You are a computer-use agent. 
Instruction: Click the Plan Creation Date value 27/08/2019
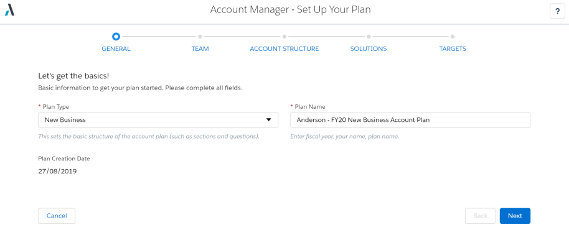click(x=57, y=172)
